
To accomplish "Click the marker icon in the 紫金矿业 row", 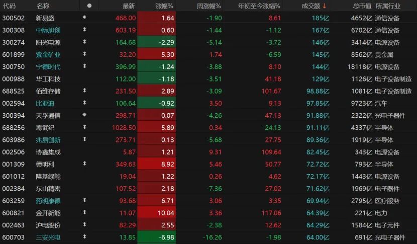I will click(x=84, y=54).
